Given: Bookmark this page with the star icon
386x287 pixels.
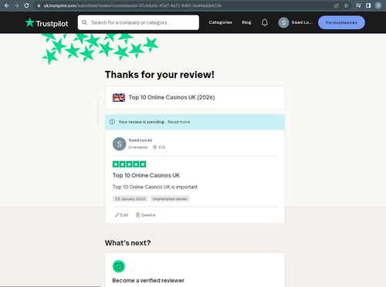Looking at the screenshot, I should (x=346, y=5).
